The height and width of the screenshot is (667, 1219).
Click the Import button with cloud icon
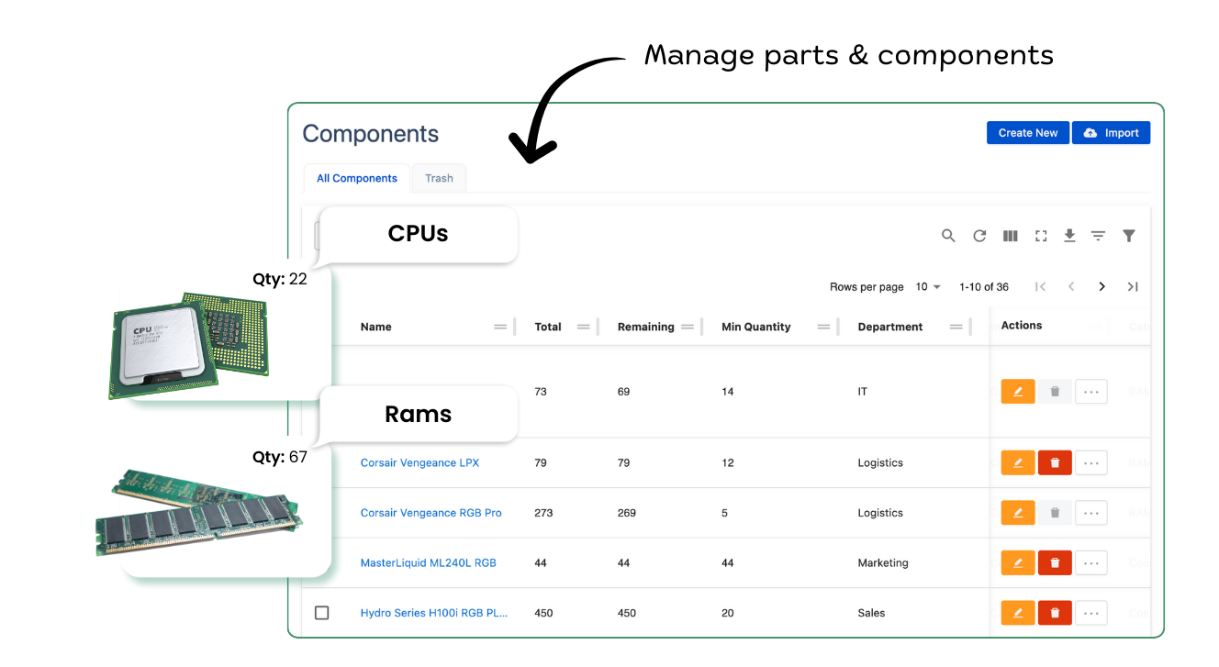1111,133
